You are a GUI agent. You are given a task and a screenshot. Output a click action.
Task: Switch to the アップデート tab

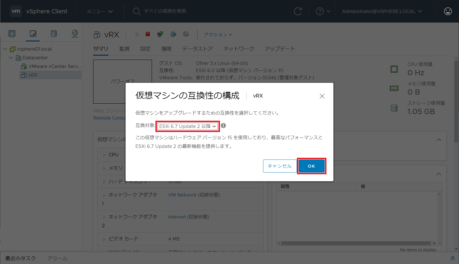[280, 49]
